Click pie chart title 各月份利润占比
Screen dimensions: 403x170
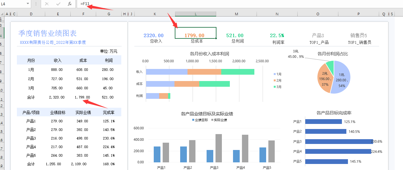(333, 54)
